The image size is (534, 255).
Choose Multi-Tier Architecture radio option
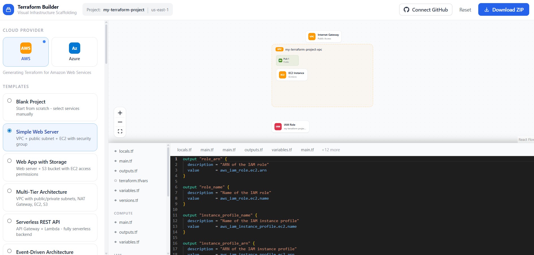coord(10,191)
